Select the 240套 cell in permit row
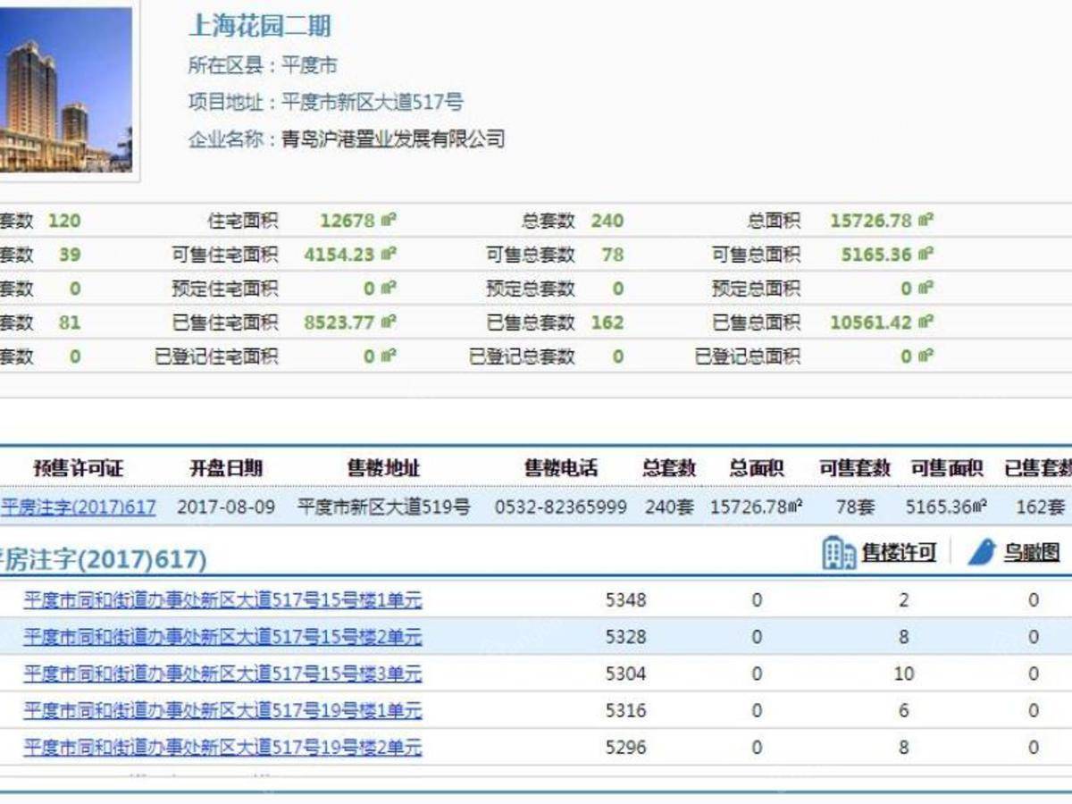Screen dimensions: 1072x804 click(x=669, y=507)
